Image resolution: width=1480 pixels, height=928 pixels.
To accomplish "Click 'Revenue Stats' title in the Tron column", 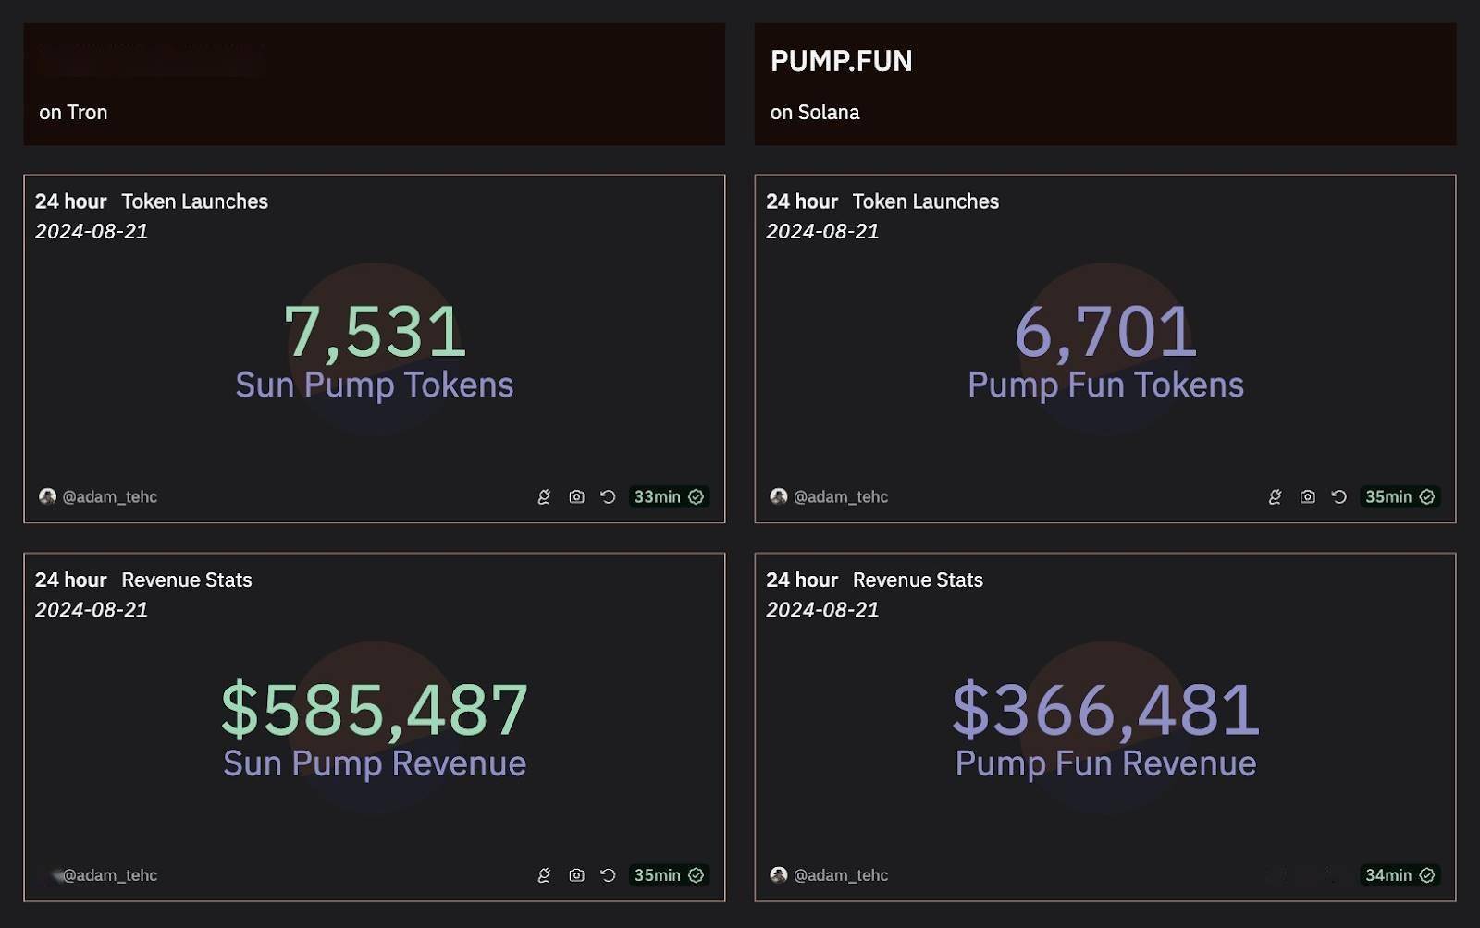I will click(x=187, y=580).
